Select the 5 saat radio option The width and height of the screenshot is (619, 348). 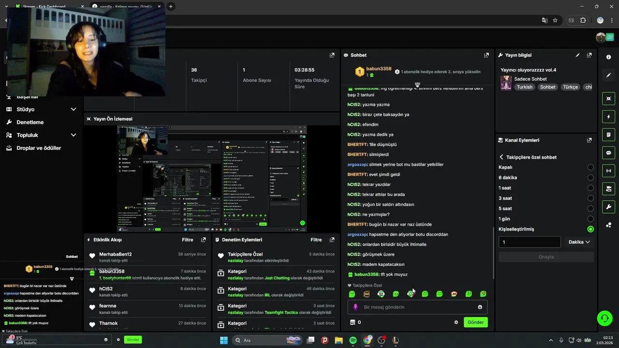pos(590,209)
